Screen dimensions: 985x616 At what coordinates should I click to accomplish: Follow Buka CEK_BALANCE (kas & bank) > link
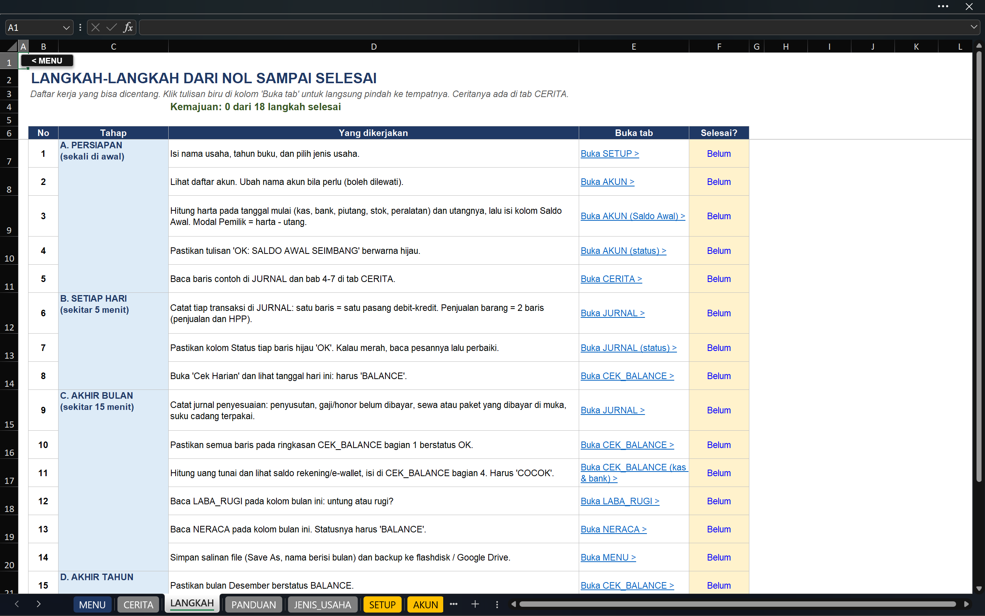coord(633,473)
